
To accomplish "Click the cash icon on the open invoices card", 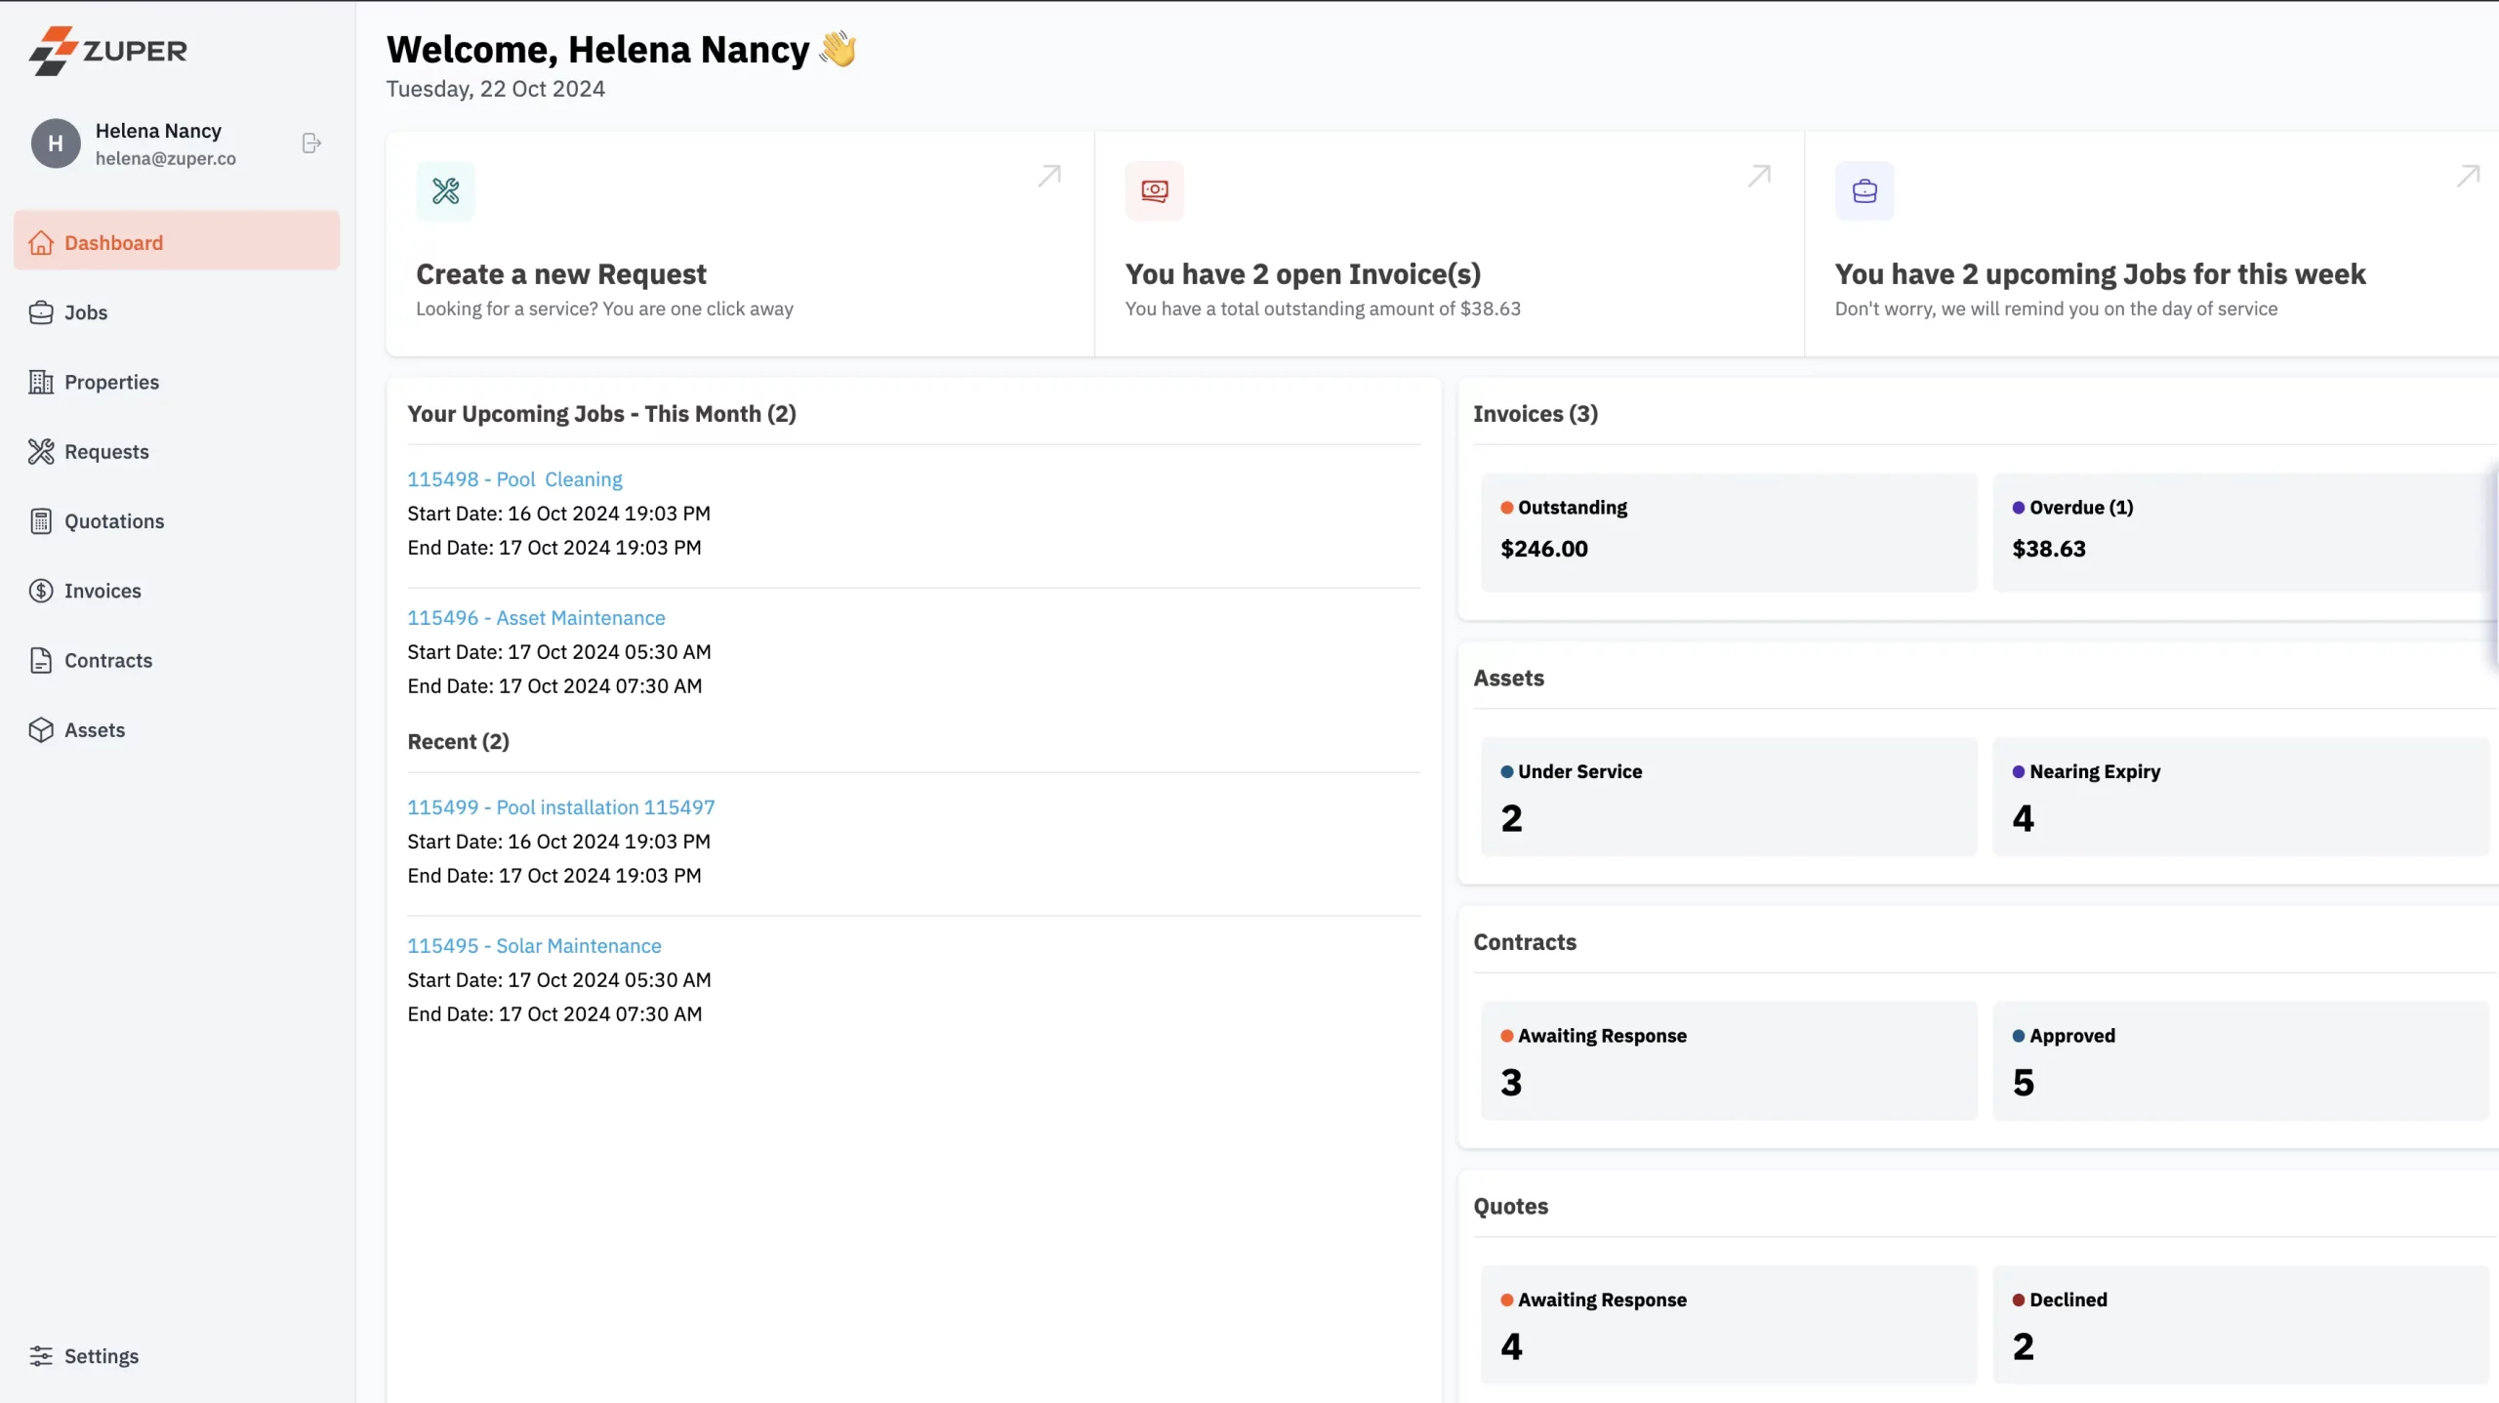I will pyautogui.click(x=1155, y=190).
